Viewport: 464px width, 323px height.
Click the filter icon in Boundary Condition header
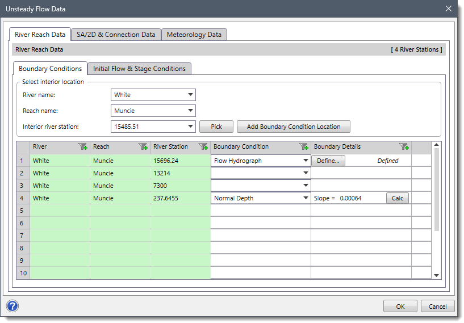304,146
